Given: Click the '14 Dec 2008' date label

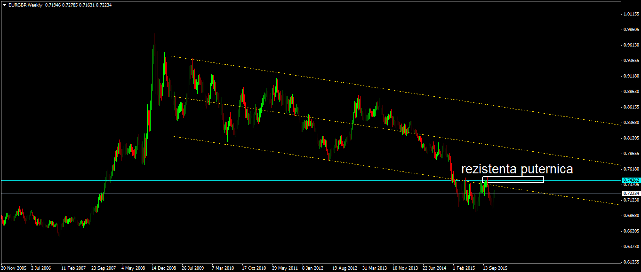Looking at the screenshot, I should (x=164, y=268).
